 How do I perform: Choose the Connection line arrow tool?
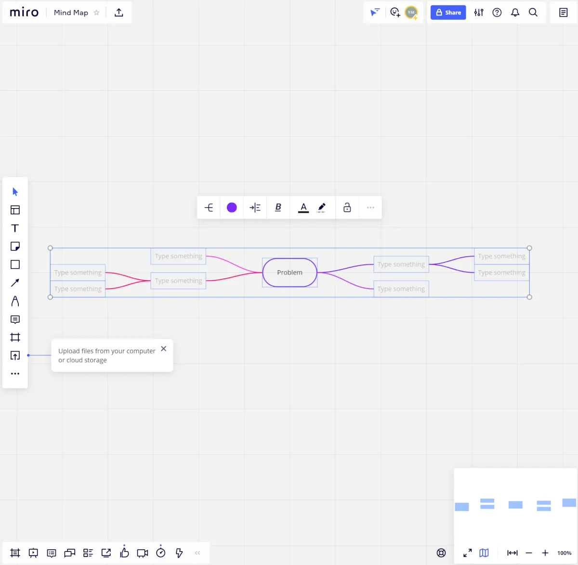[x=15, y=283]
